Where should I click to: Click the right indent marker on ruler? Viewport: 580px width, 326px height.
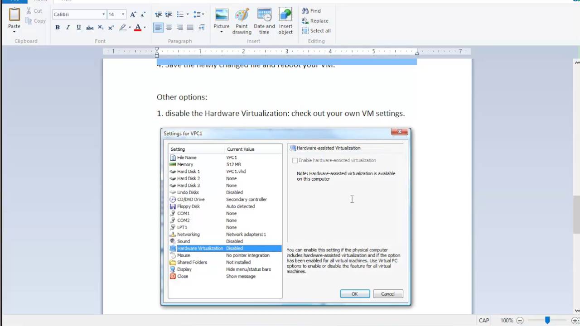pyautogui.click(x=417, y=53)
